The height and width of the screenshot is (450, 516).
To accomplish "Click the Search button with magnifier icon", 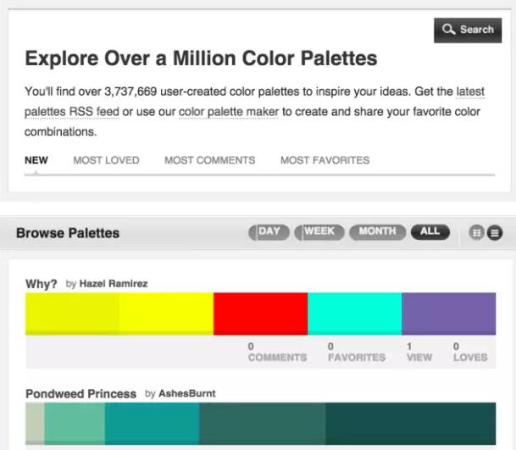I will [x=468, y=30].
